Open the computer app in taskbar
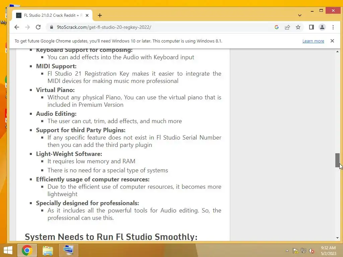343x257 pixels. (x=68, y=250)
